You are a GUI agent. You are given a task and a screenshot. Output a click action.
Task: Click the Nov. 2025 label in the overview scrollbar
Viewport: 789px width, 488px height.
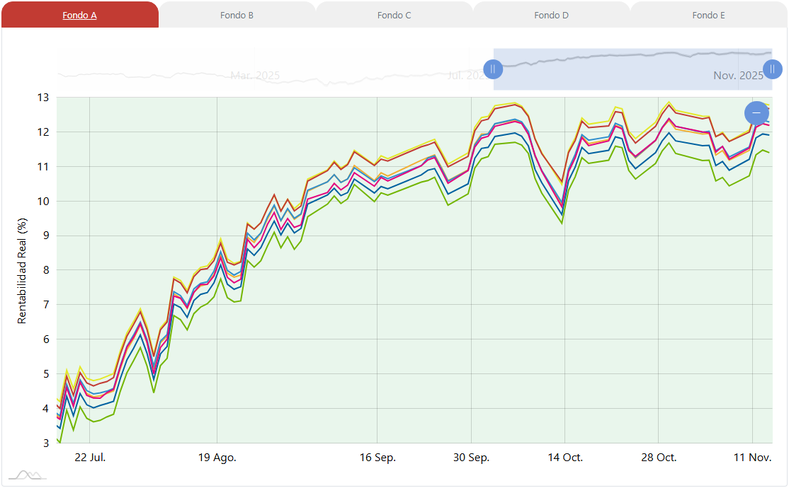point(737,76)
